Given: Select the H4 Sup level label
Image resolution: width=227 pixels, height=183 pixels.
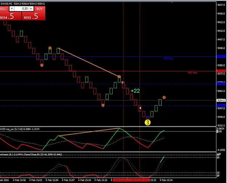Looking at the screenshot, I should (168, 58).
